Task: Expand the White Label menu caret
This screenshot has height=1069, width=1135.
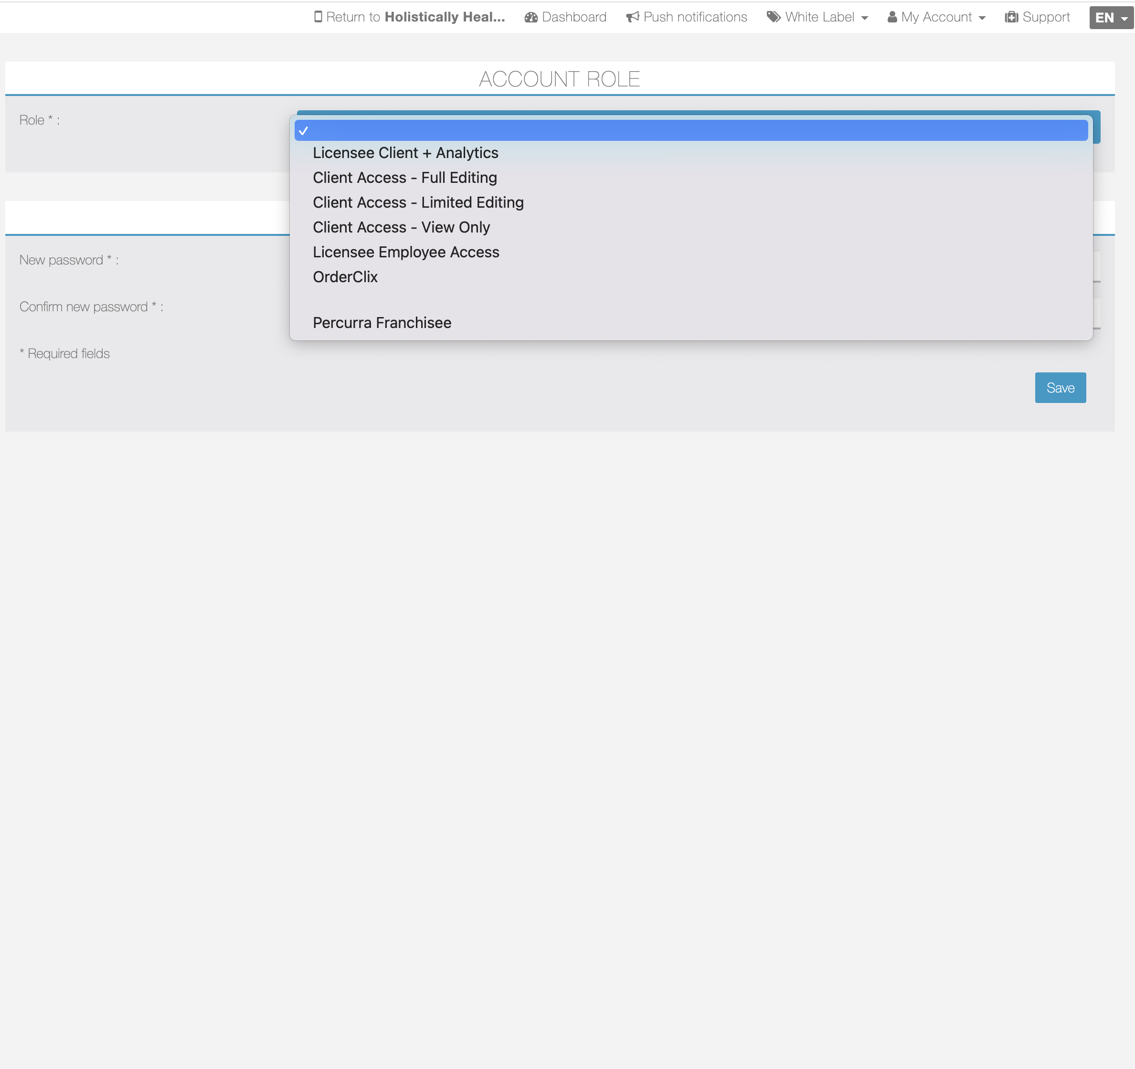Action: (864, 18)
